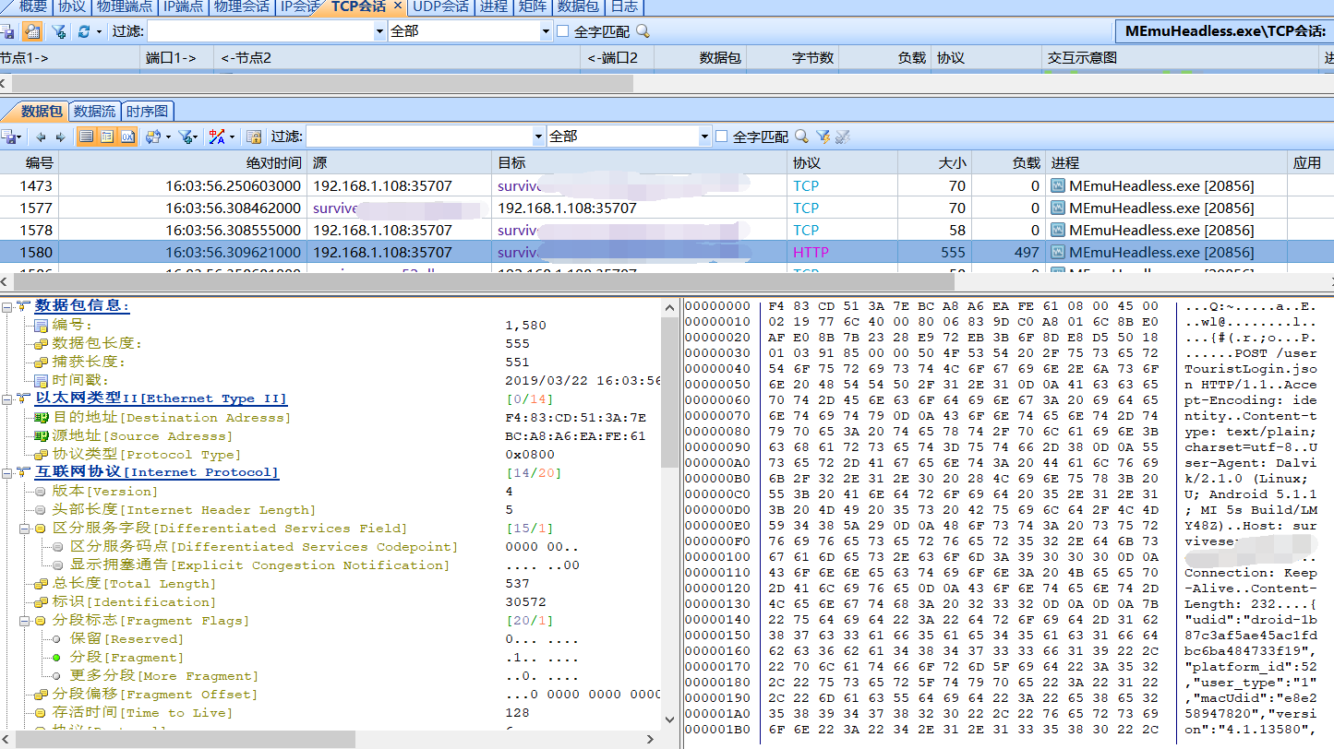This screenshot has width=1334, height=749.
Task: Click the icon with circular arrows in packet toolbar
Action: tap(153, 137)
